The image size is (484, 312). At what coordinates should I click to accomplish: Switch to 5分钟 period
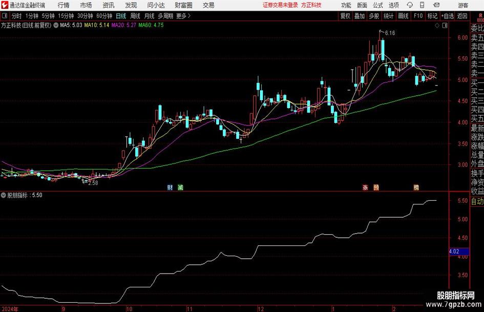click(48, 16)
